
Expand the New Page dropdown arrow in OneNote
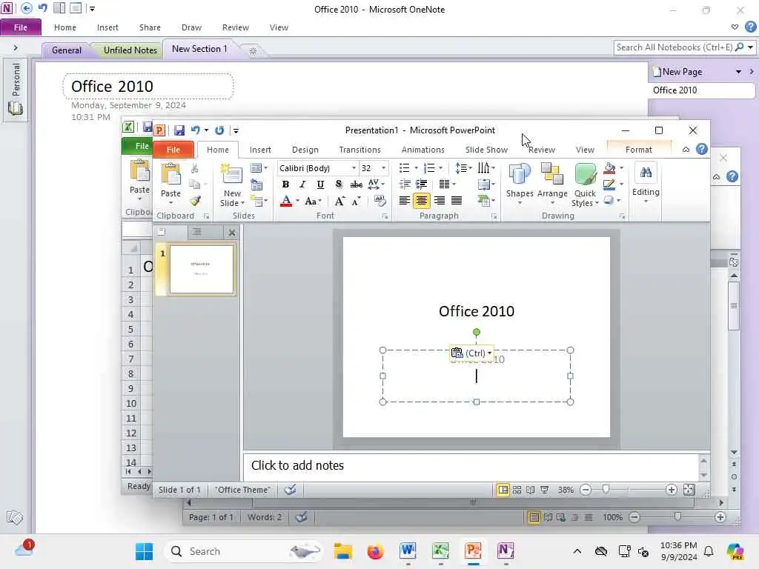pos(738,72)
